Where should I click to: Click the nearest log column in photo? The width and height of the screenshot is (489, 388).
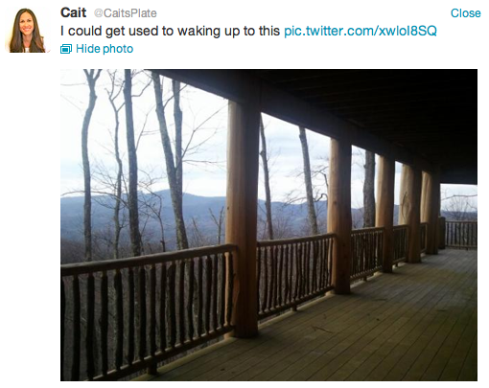[x=243, y=217]
